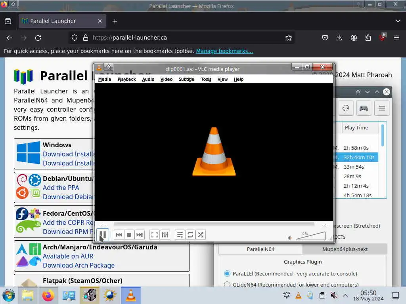List all tabs dropdown in Firefox
The width and height of the screenshot is (406, 304).
(398, 21)
